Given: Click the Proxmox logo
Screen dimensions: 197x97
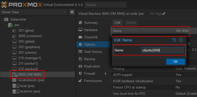Looking at the screenshot, I should [x=21, y=5].
